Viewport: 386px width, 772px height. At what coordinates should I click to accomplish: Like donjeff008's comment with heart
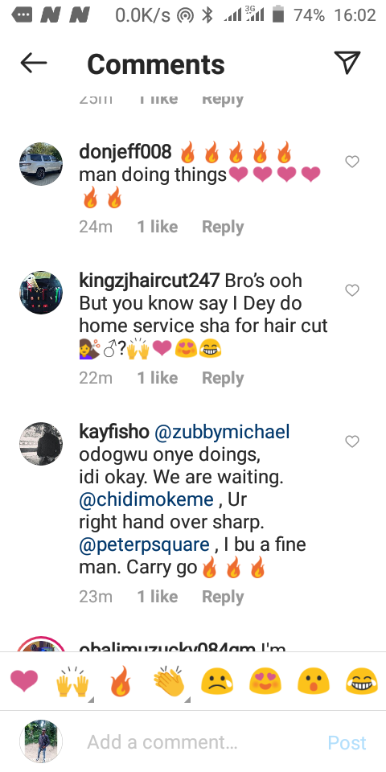(352, 162)
